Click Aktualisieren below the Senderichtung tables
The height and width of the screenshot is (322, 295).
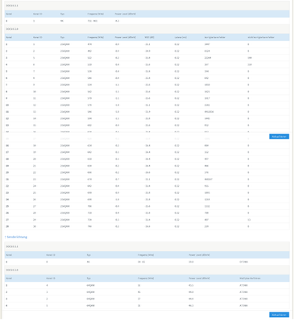[279, 315]
